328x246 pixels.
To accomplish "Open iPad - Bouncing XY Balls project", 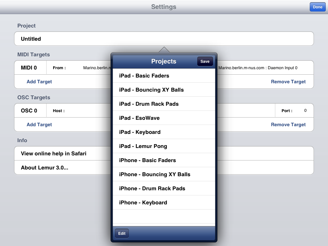I will point(164,90).
